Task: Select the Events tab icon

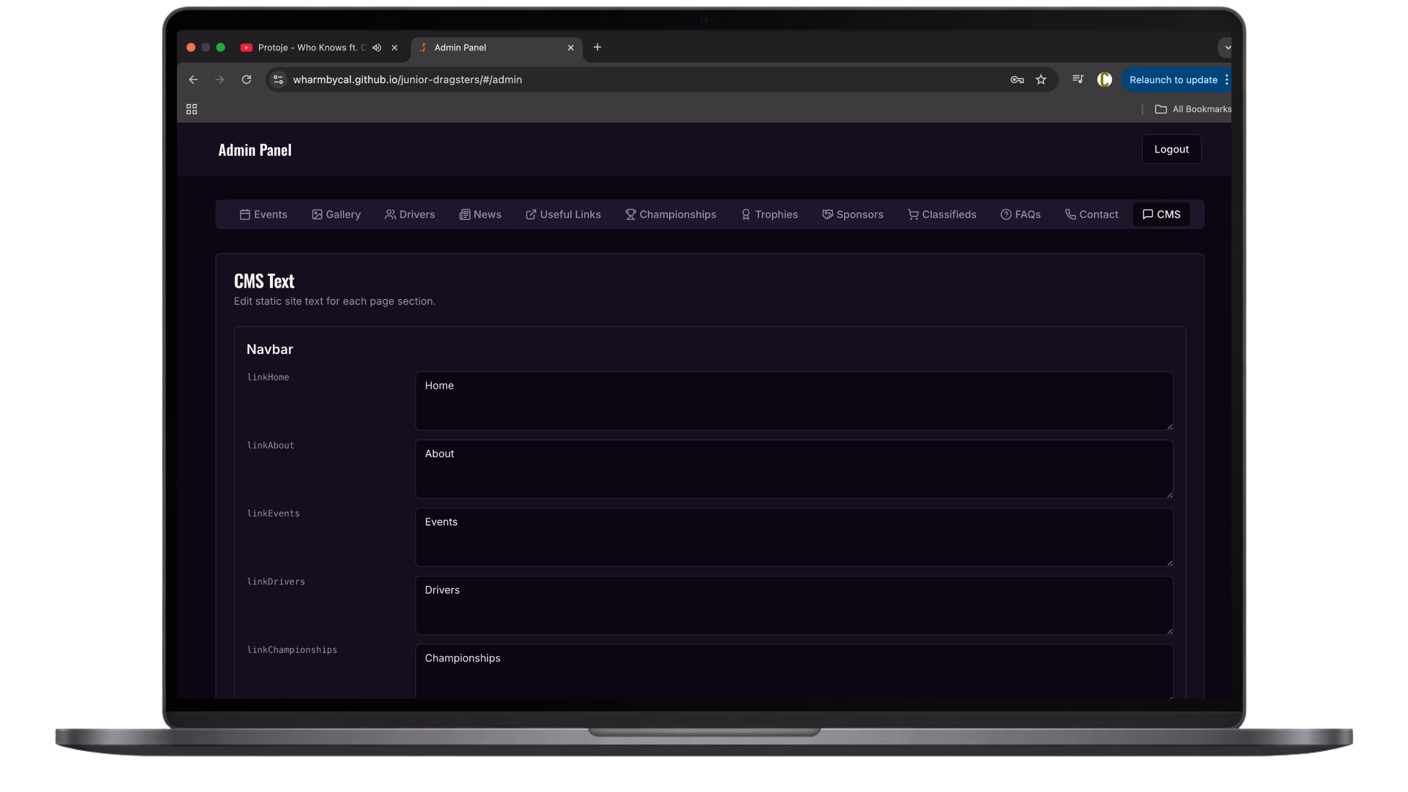Action: point(246,214)
